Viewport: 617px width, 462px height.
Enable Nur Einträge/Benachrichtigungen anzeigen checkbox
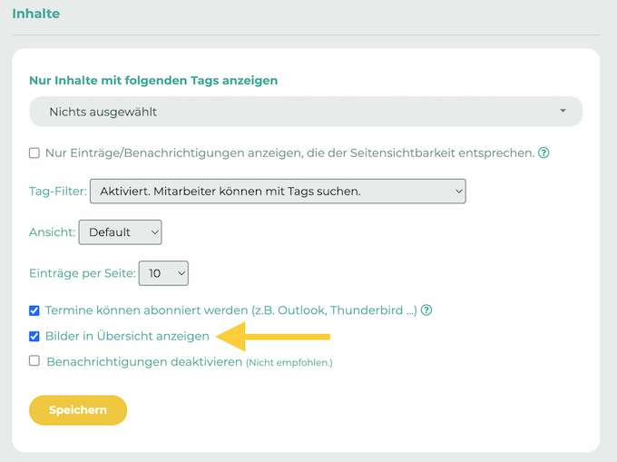click(x=34, y=152)
